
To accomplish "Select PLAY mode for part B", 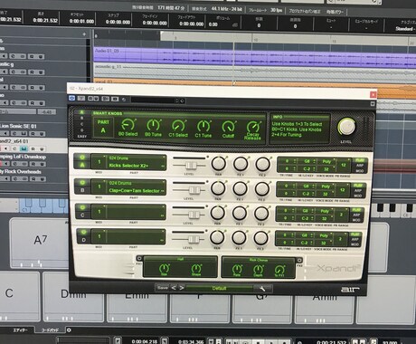I will click(358, 186).
